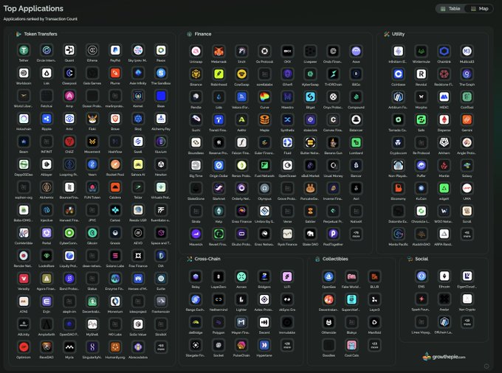Open the Collectibles category heading
The height and width of the screenshot is (373, 502).
point(335,259)
